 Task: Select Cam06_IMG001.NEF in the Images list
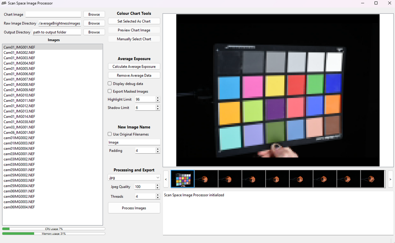click(x=53, y=132)
